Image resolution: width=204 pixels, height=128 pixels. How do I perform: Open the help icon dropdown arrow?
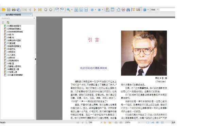tap(148, 10)
